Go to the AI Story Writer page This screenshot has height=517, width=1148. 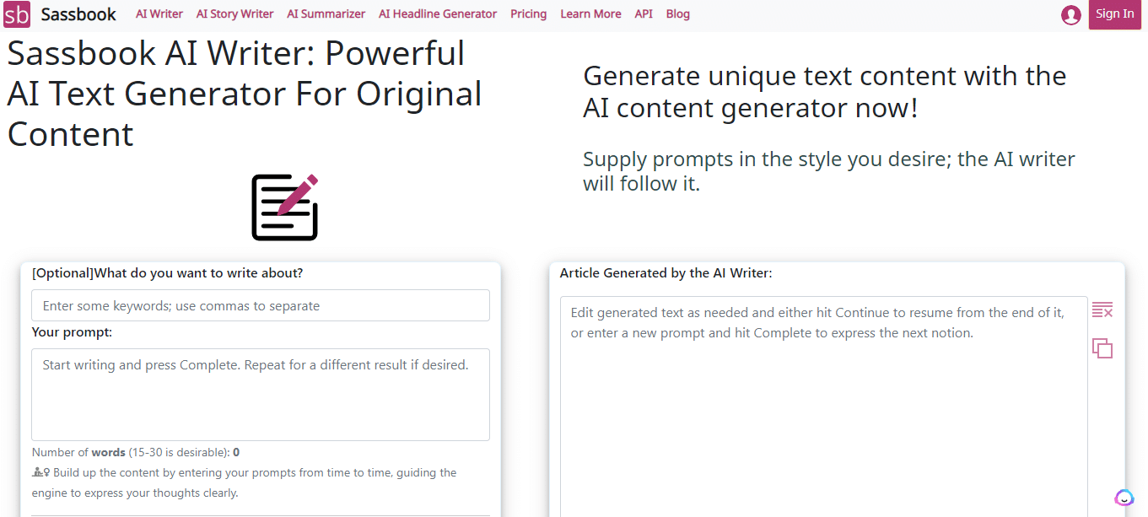point(234,14)
